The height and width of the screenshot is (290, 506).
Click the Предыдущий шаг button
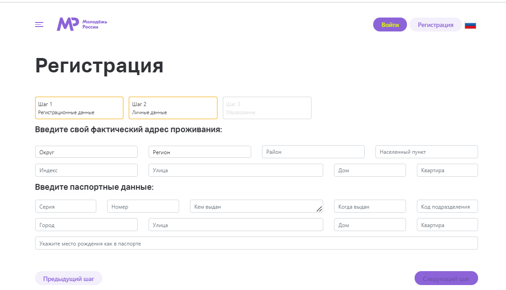tap(68, 278)
